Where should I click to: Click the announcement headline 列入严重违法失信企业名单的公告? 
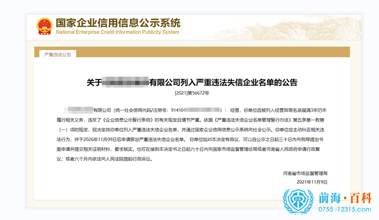pos(239,83)
